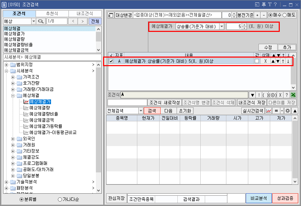Click the condition help (?) icon
This screenshot has height=206, width=301.
[x=287, y=95]
